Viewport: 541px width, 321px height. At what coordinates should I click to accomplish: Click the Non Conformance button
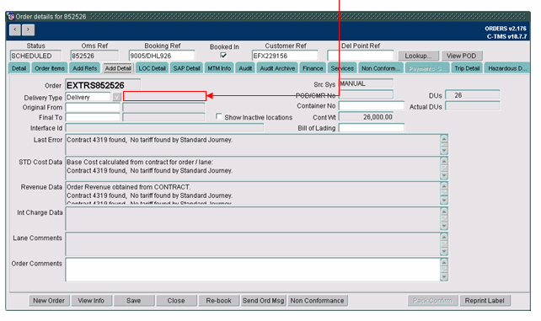tap(318, 301)
